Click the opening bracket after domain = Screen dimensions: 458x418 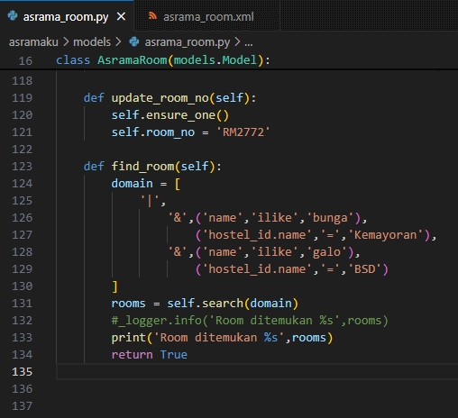pos(178,184)
